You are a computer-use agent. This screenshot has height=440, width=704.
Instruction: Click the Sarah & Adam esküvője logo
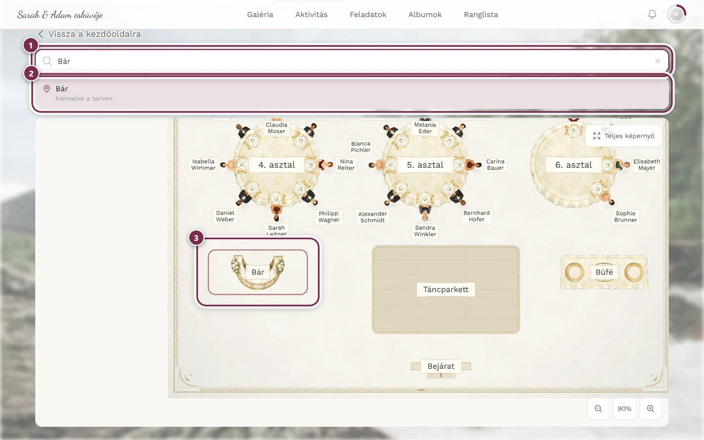tap(60, 15)
